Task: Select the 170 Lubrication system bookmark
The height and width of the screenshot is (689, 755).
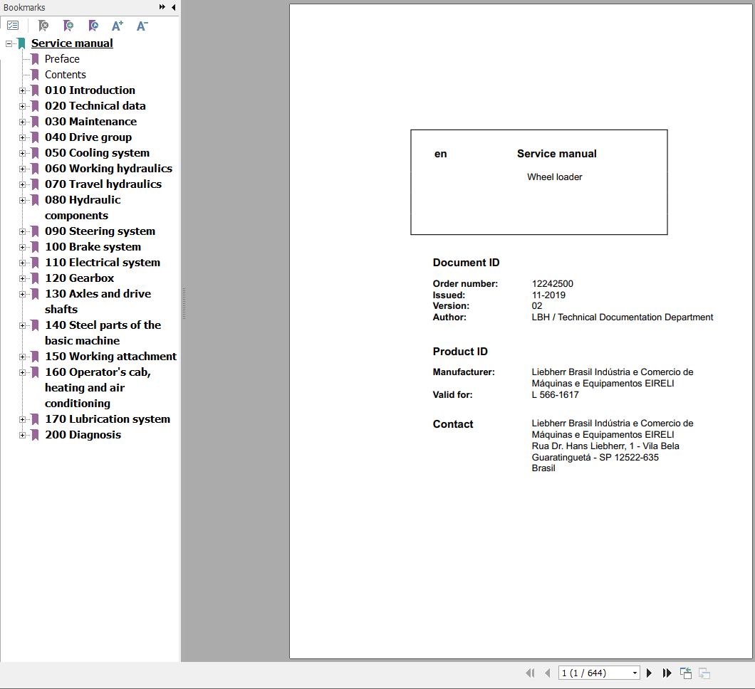Action: [x=108, y=419]
